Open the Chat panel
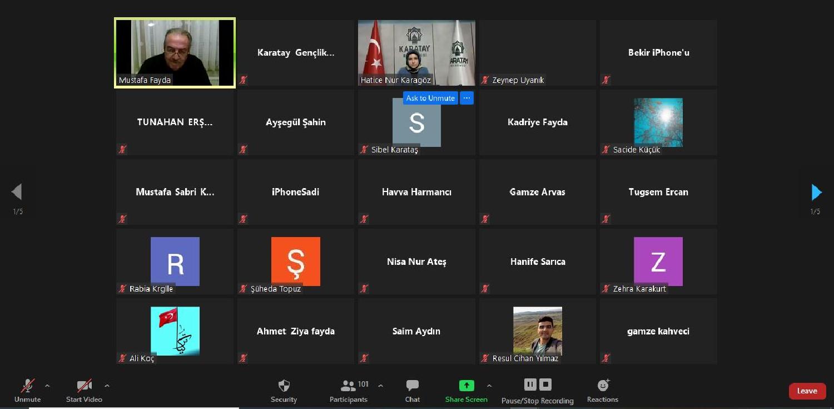This screenshot has width=834, height=409. pos(412,386)
